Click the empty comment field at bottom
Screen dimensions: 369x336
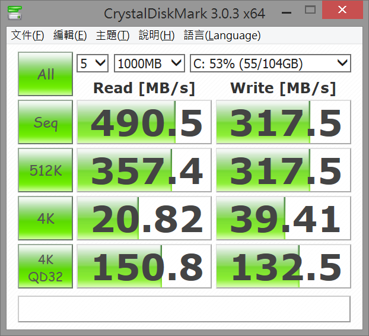(x=184, y=309)
